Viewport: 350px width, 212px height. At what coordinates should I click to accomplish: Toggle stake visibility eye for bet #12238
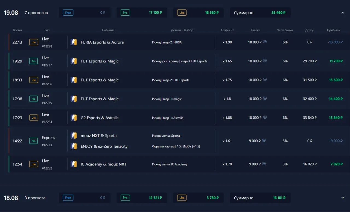265,42
